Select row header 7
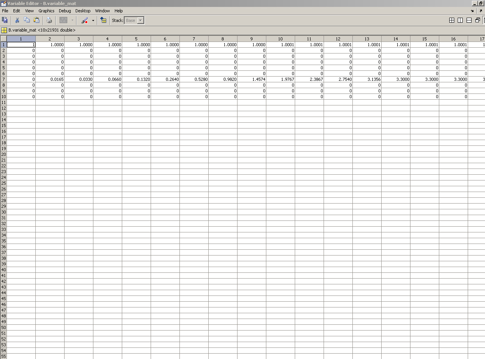 tap(3, 79)
